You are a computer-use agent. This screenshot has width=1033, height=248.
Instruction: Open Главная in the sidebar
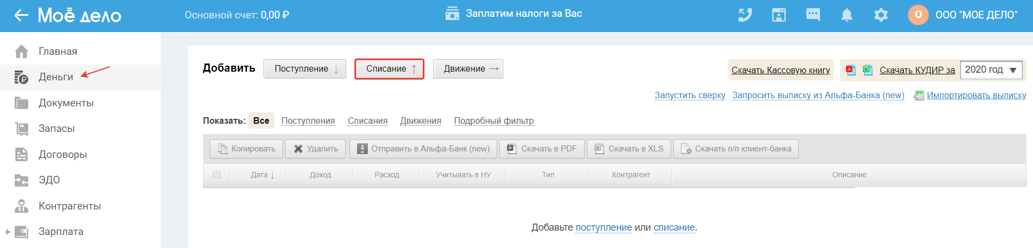point(58,52)
